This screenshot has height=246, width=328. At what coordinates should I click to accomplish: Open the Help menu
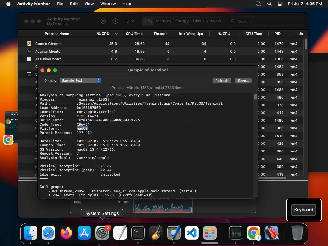[127, 4]
